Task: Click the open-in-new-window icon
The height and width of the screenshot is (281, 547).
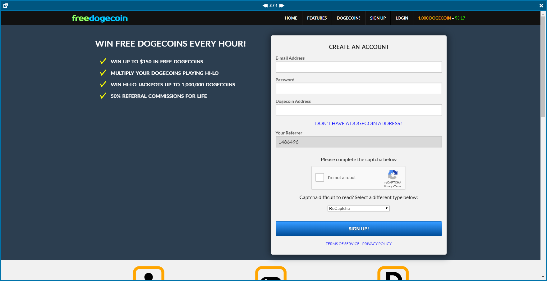Action: 6,6
